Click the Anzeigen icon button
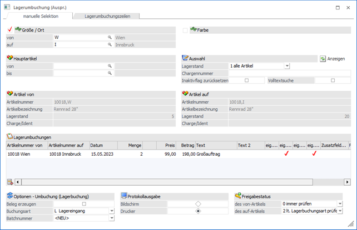 click(323, 58)
